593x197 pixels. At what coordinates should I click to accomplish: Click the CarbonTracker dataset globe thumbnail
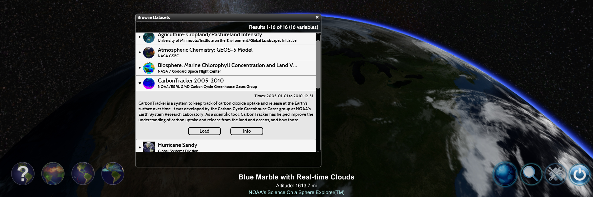(149, 83)
